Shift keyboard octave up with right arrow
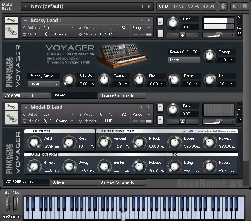The height and width of the screenshot is (221, 251). click(19, 217)
